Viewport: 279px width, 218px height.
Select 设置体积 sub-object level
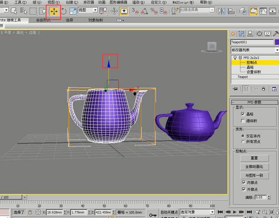[254, 72]
